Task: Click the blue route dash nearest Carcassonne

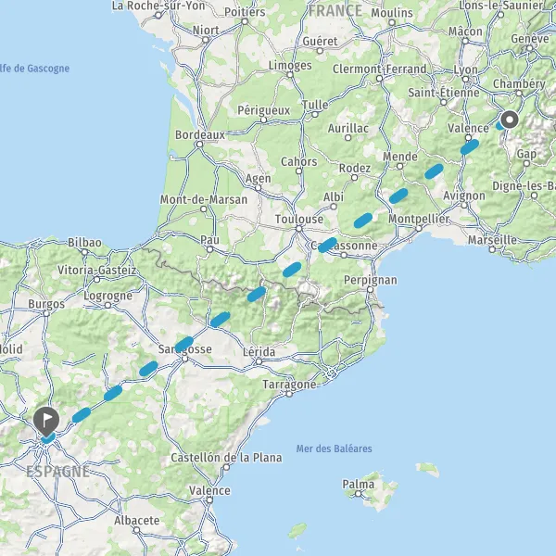Action: 327,245
